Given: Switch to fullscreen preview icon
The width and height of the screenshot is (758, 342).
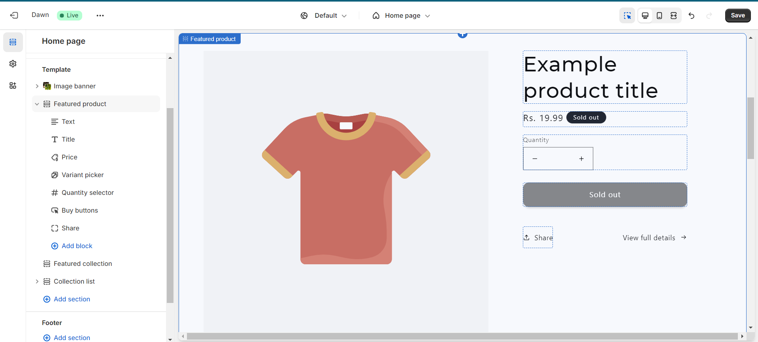Looking at the screenshot, I should [673, 16].
